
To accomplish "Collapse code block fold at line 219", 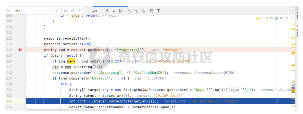I will click(26, 79).
